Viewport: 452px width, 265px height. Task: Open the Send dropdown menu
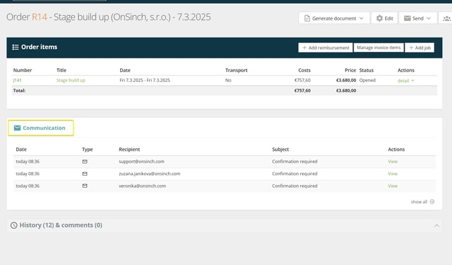click(418, 18)
